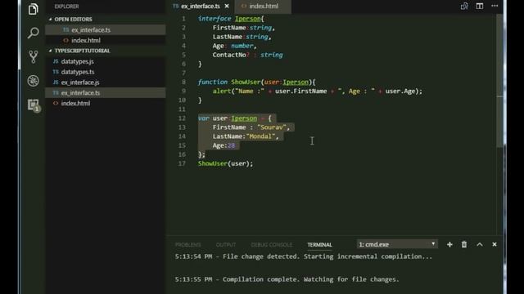Open ex_interface.ts in the TYPESCRIPTTUTORIAL tree
Image resolution: width=524 pixels, height=294 pixels.
tap(106, 92)
